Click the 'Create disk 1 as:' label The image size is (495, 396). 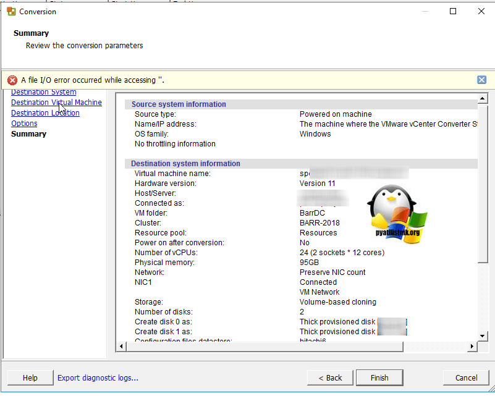[x=163, y=332]
